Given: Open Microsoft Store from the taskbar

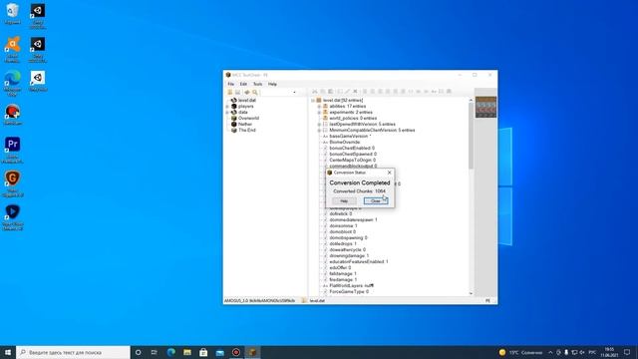Looking at the screenshot, I should (x=203, y=352).
